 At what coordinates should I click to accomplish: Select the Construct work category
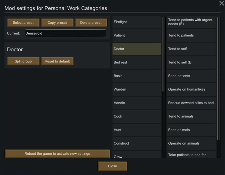point(137,143)
